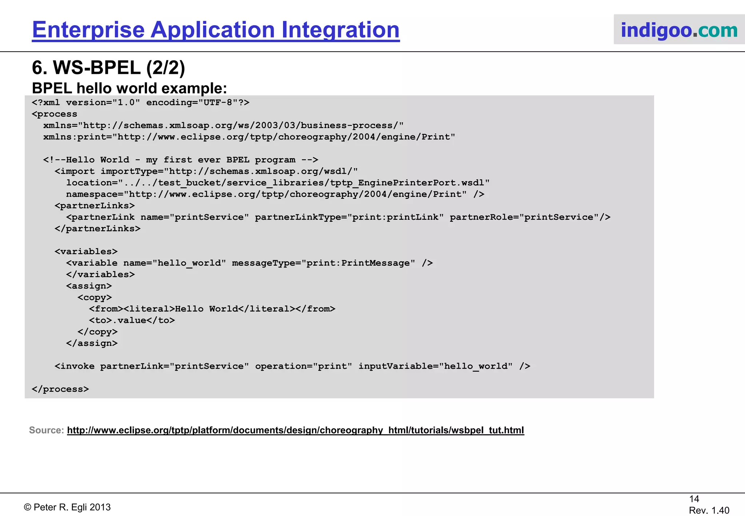Click the opening <process> tag

(x=55, y=114)
